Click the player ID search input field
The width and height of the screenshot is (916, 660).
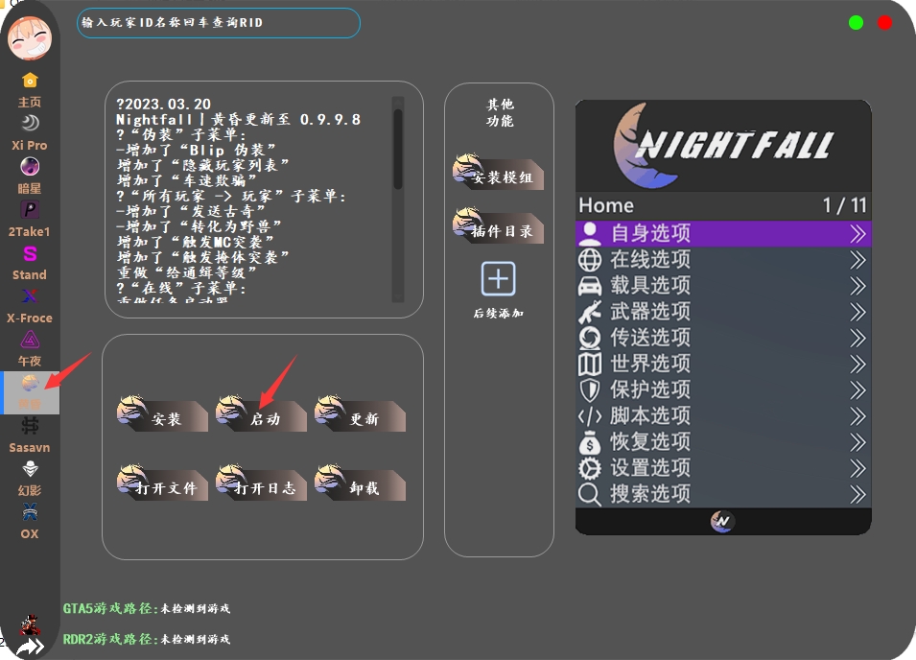point(219,23)
